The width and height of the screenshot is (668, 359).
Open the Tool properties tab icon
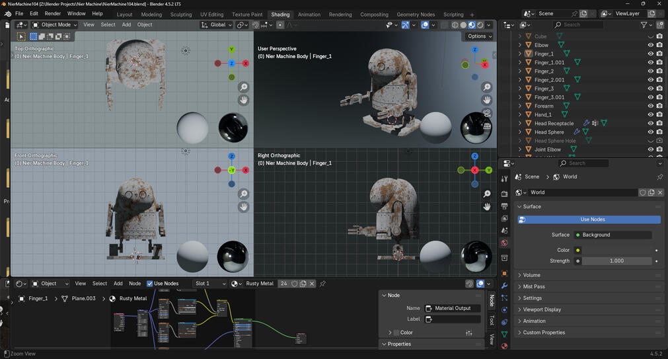coord(505,179)
